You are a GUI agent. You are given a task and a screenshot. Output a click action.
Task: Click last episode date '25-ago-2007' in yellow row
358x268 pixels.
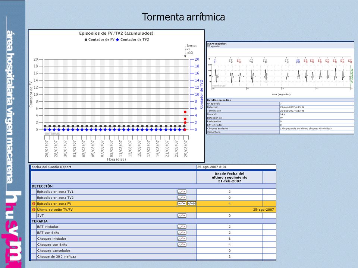pos(264,210)
